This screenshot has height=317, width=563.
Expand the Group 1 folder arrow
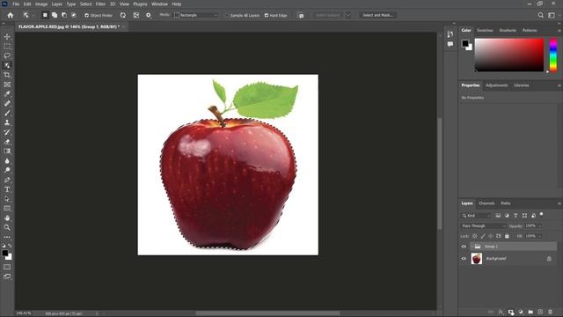pos(472,247)
